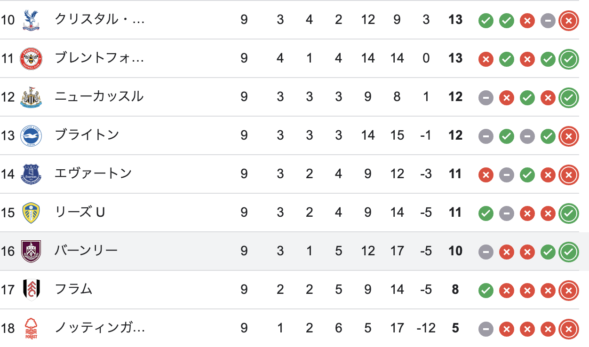Click the Nottingham Forest tree crest
The height and width of the screenshot is (347, 589).
point(31,329)
